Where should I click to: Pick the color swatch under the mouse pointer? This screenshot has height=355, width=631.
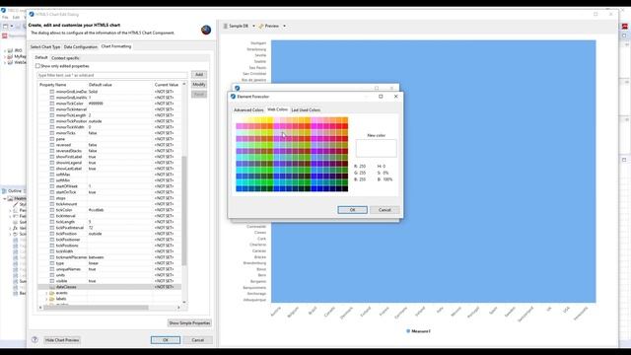tap(283, 133)
